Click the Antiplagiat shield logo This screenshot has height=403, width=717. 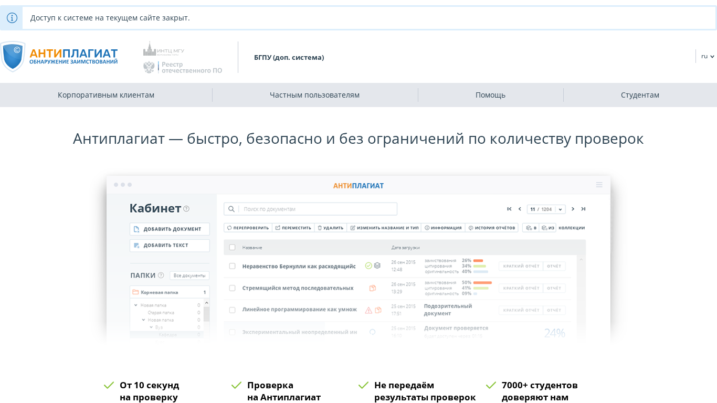[13, 57]
